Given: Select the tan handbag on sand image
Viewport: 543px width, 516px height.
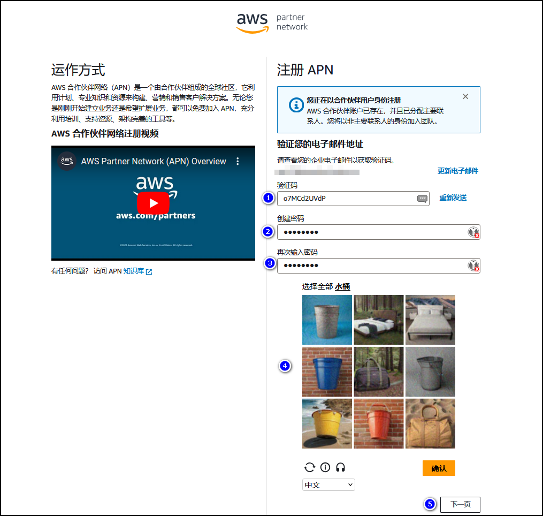Looking at the screenshot, I should pyautogui.click(x=430, y=423).
